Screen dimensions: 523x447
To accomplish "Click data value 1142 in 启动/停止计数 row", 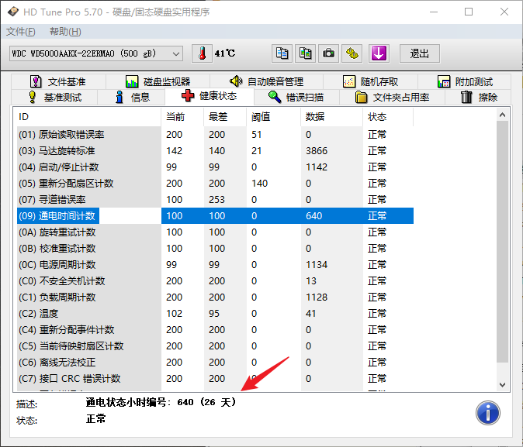I will (x=317, y=167).
